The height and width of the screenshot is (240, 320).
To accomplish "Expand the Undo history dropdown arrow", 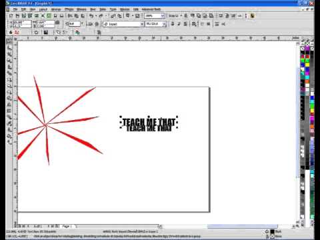I will coord(96,16).
